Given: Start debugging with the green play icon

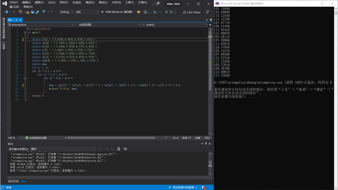Looking at the screenshot, I should tap(103, 12).
